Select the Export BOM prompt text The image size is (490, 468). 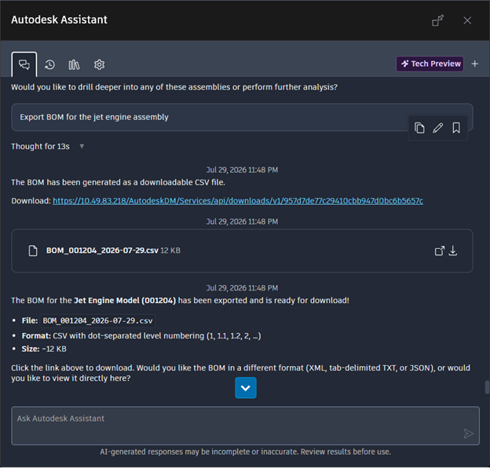point(94,117)
